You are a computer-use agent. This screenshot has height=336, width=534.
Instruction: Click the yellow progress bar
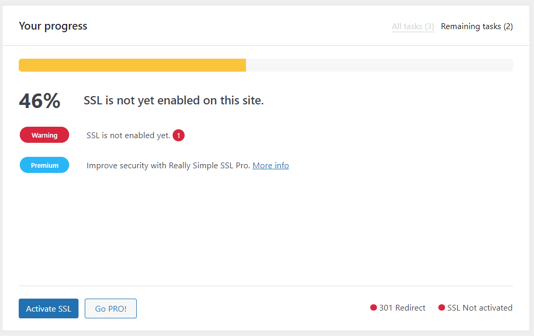tap(133, 65)
